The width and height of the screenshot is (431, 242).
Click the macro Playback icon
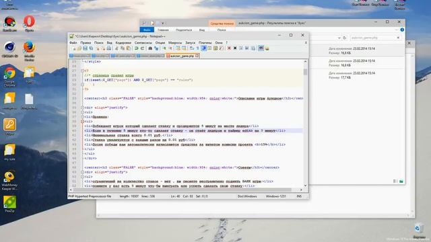pos(241,48)
